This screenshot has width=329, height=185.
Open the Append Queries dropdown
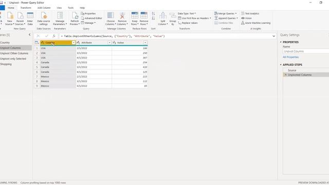coord(226,18)
